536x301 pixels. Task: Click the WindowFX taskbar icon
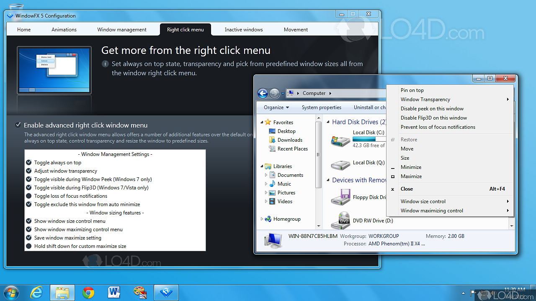click(166, 293)
